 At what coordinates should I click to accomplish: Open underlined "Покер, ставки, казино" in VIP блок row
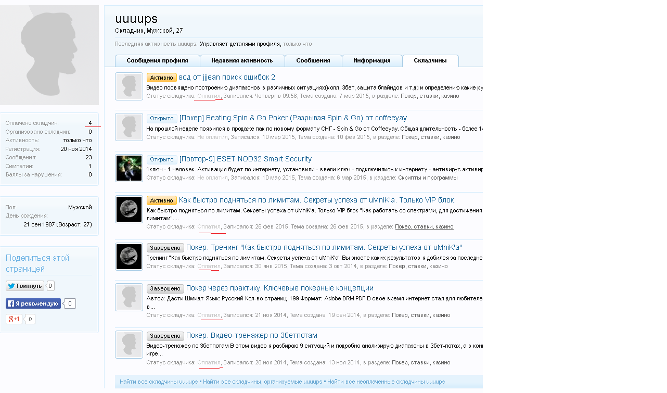(424, 227)
